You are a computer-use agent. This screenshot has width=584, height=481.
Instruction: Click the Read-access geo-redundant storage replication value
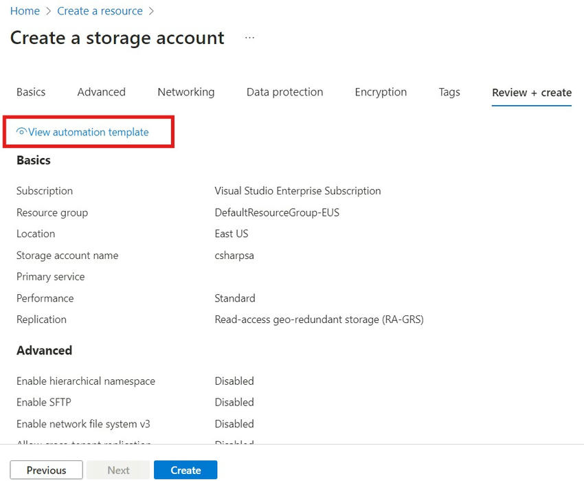319,320
